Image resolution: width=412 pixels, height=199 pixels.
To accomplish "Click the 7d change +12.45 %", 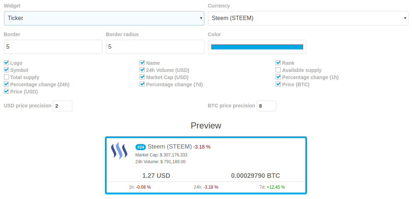I will (276, 187).
